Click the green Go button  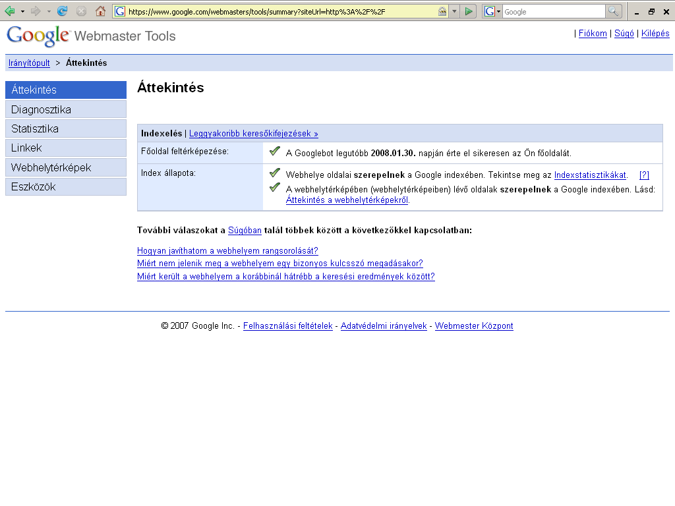[x=469, y=12]
